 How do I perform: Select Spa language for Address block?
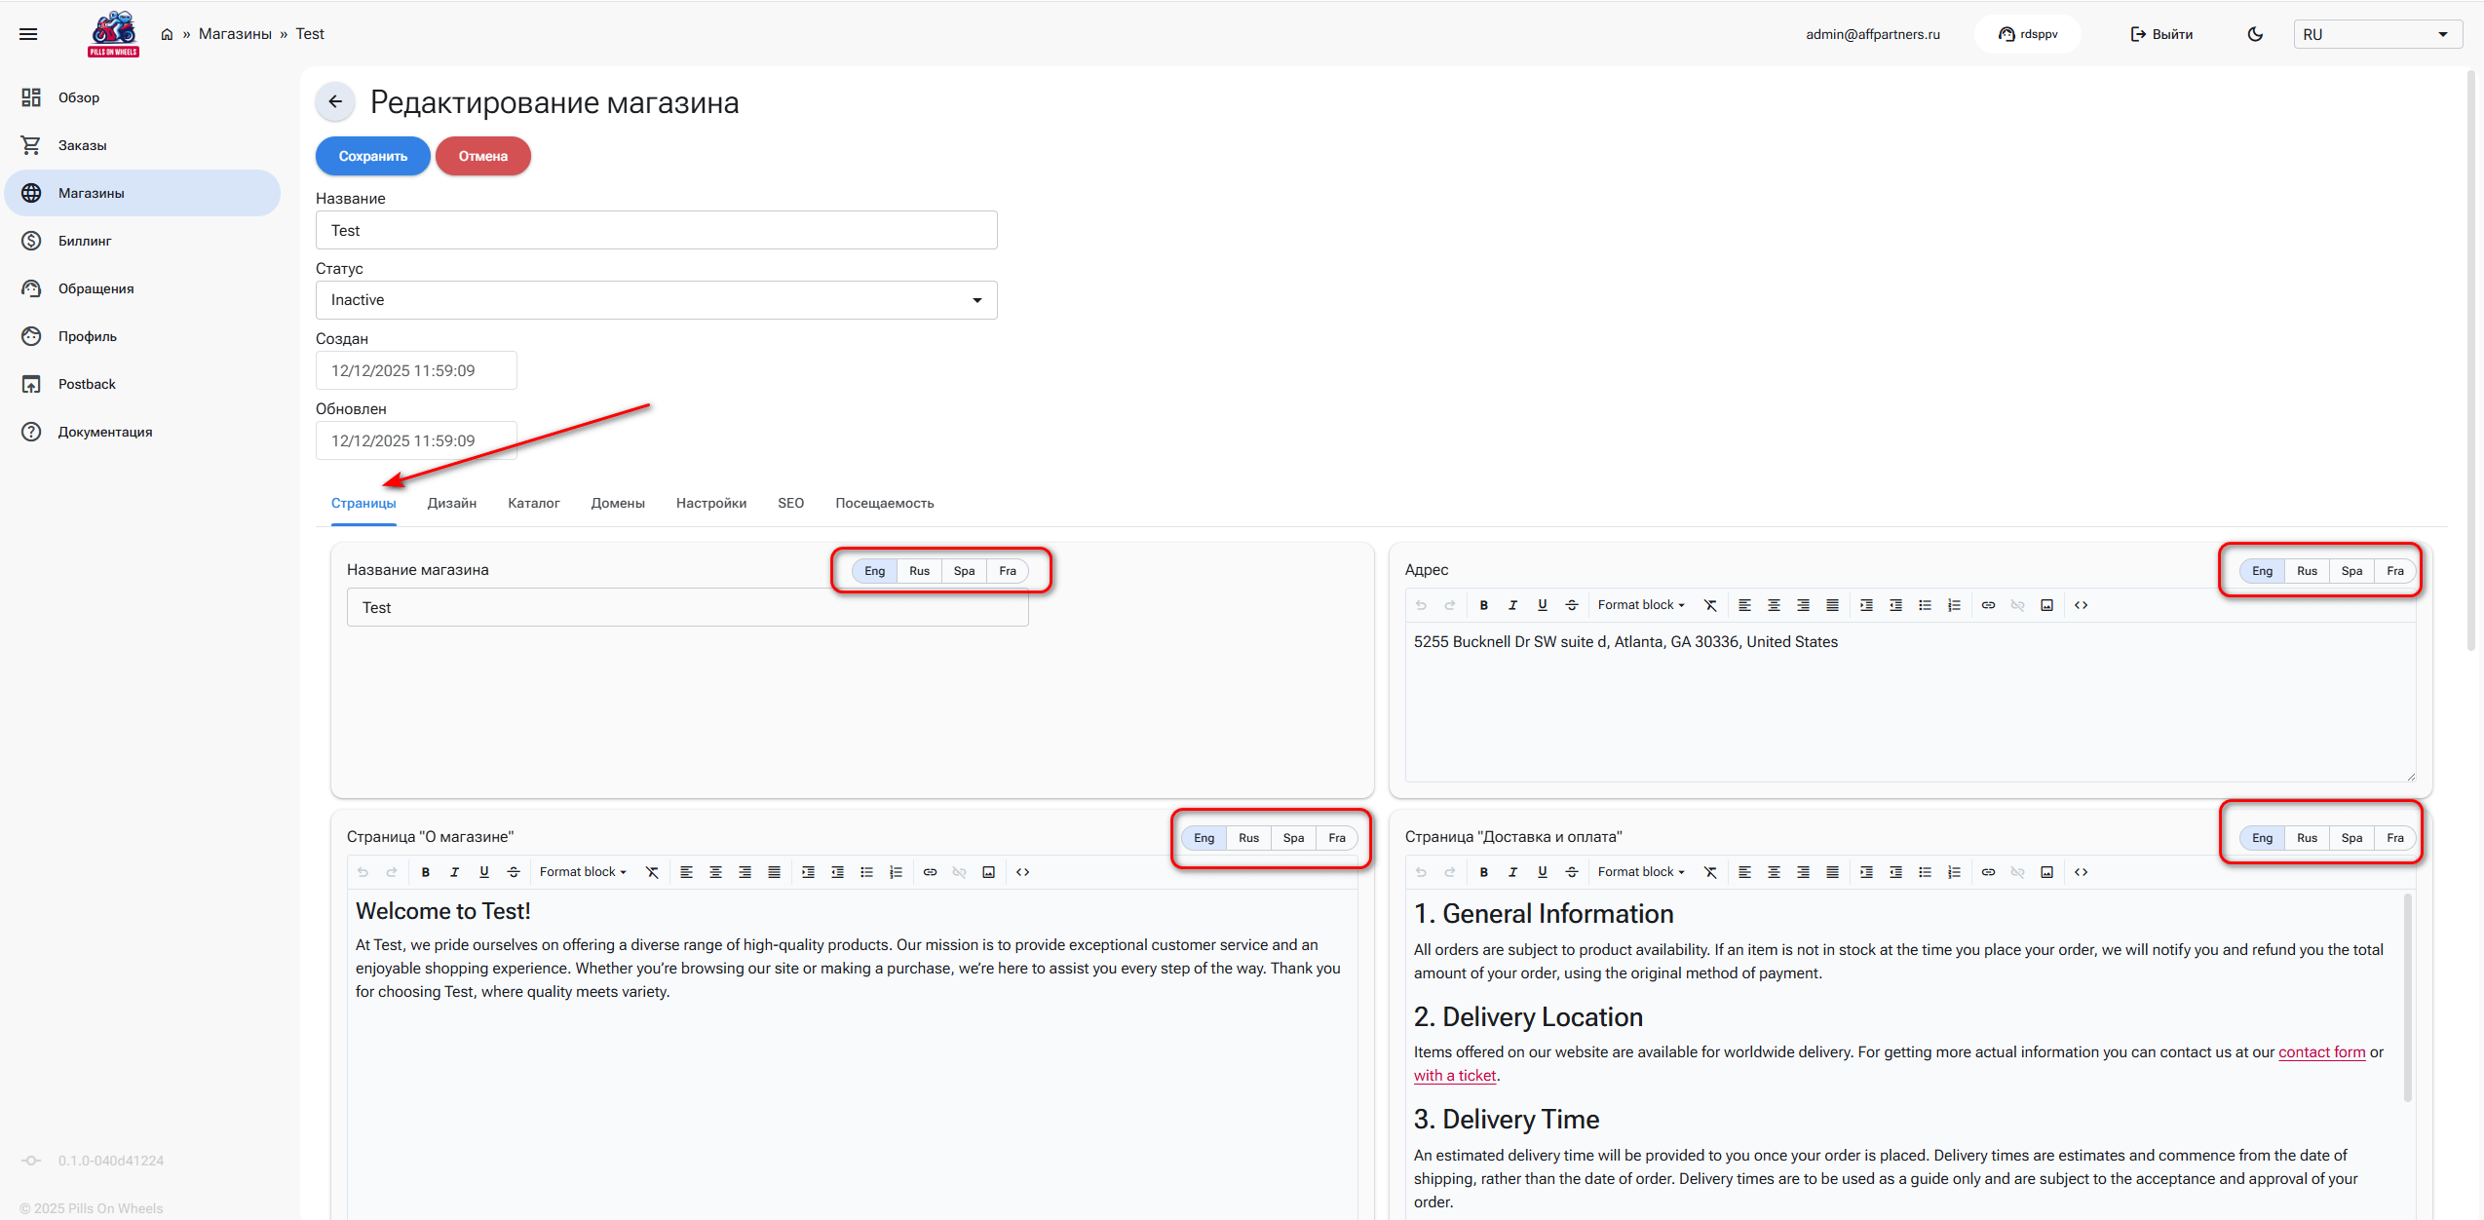pos(2350,571)
